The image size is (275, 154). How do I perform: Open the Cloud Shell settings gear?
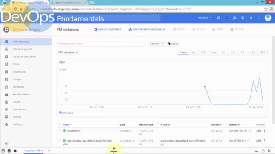pos(15,151)
